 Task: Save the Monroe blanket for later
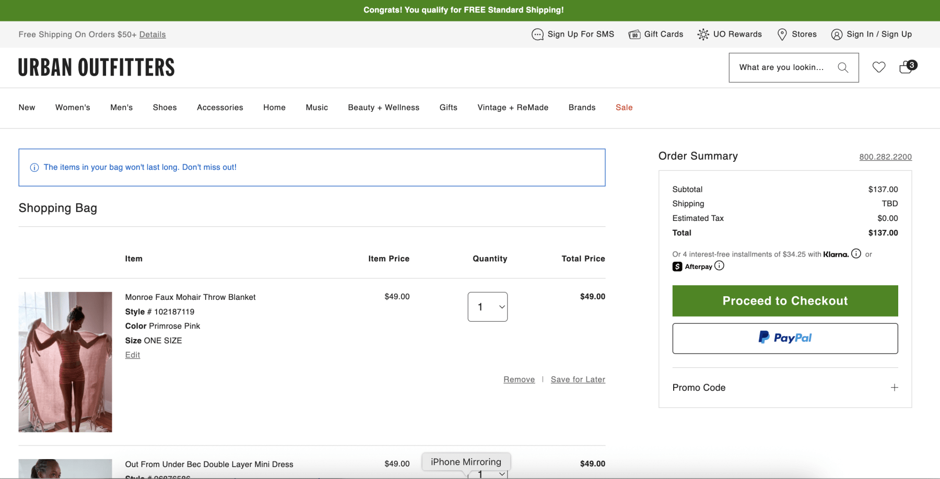[578, 380]
